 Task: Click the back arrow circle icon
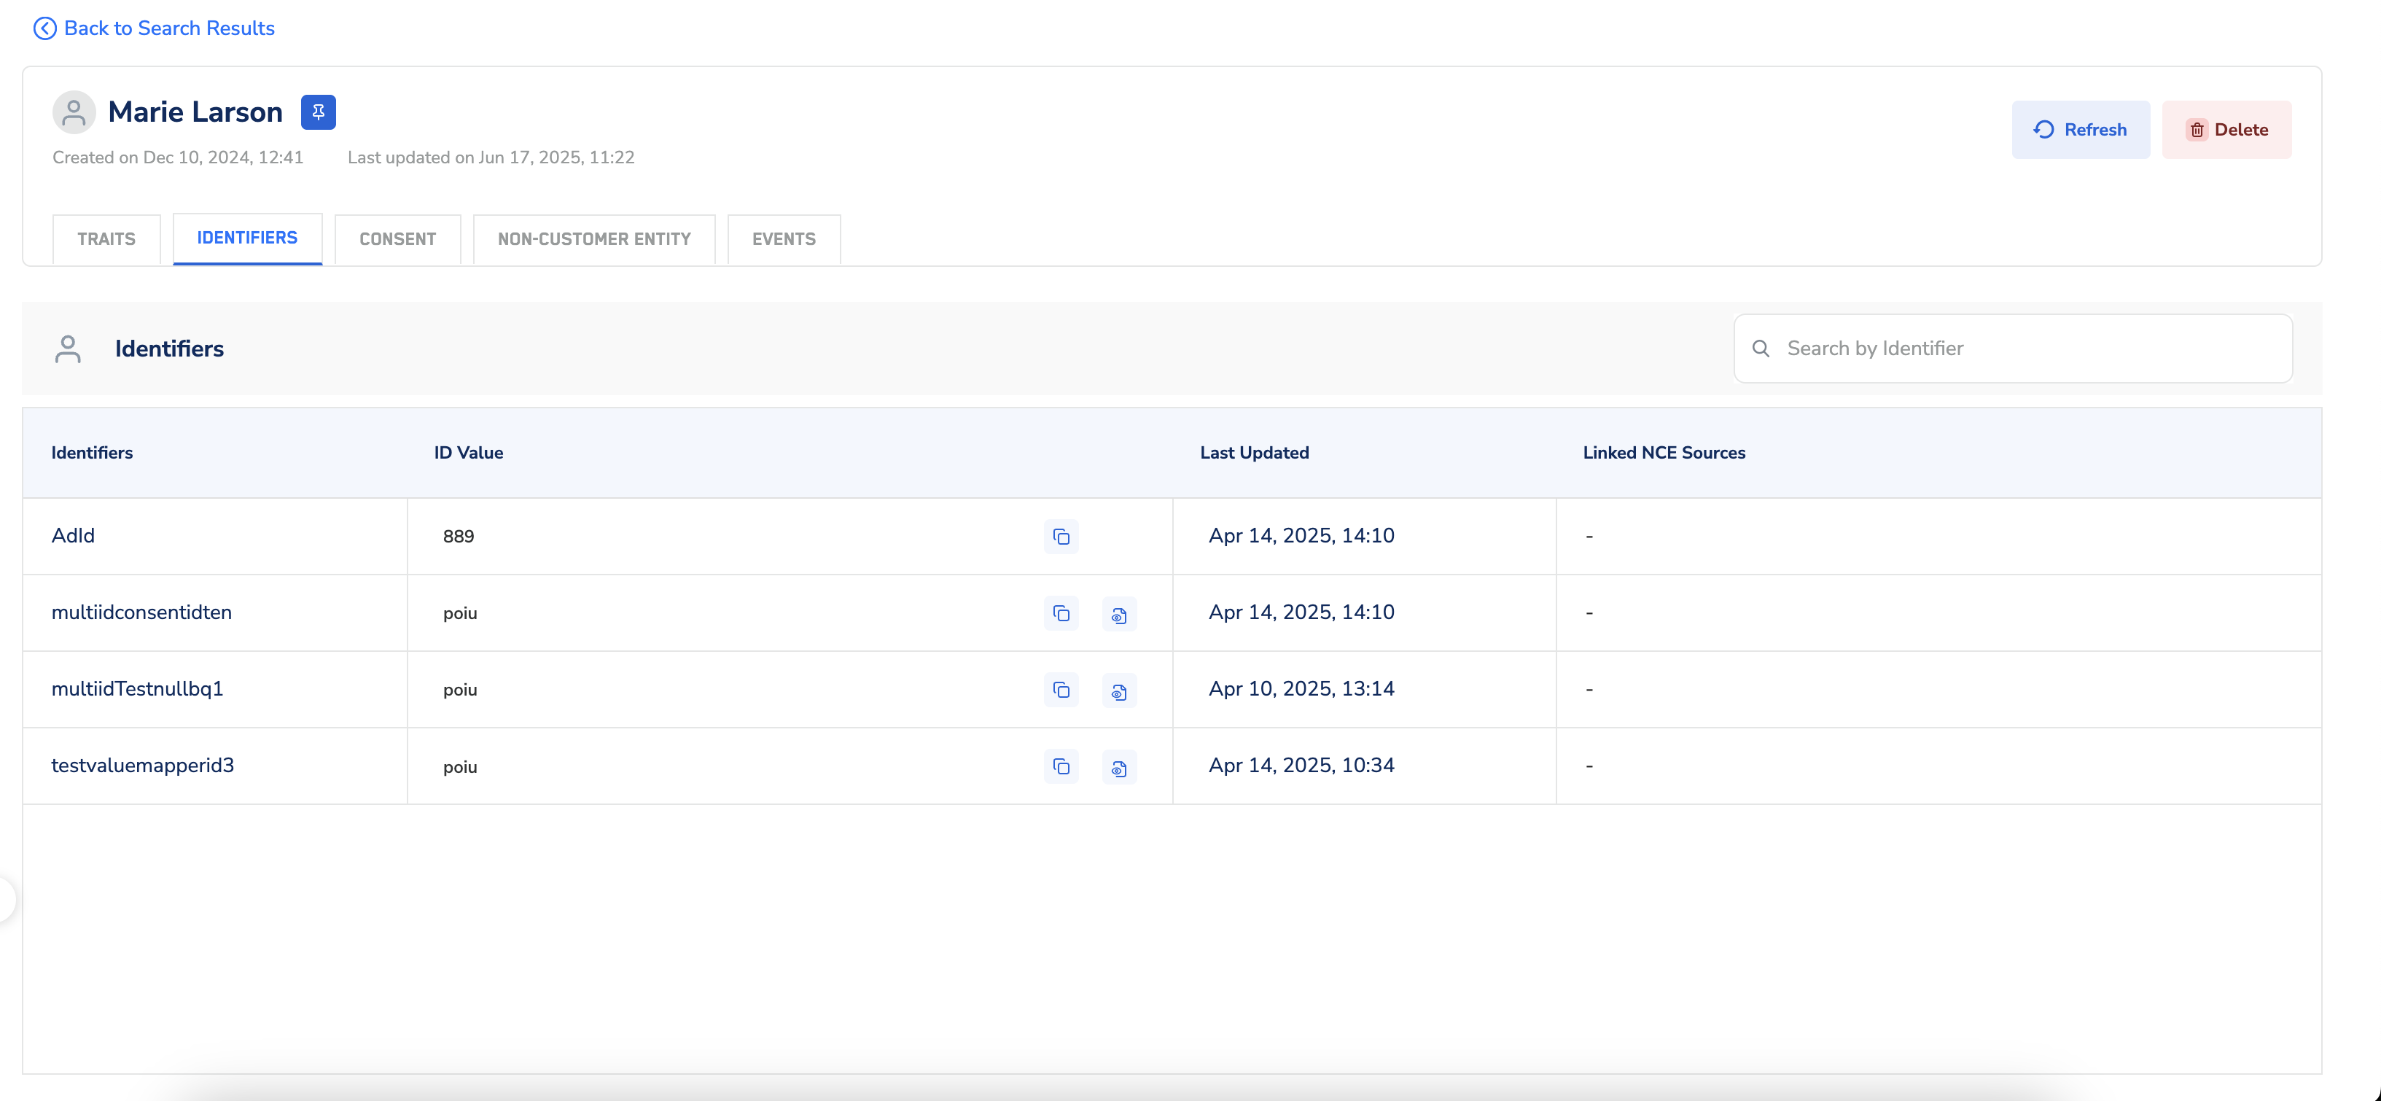coord(44,28)
